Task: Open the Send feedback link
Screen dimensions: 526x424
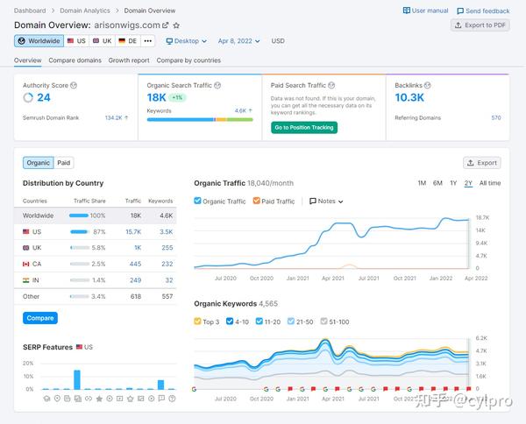Action: [x=483, y=11]
